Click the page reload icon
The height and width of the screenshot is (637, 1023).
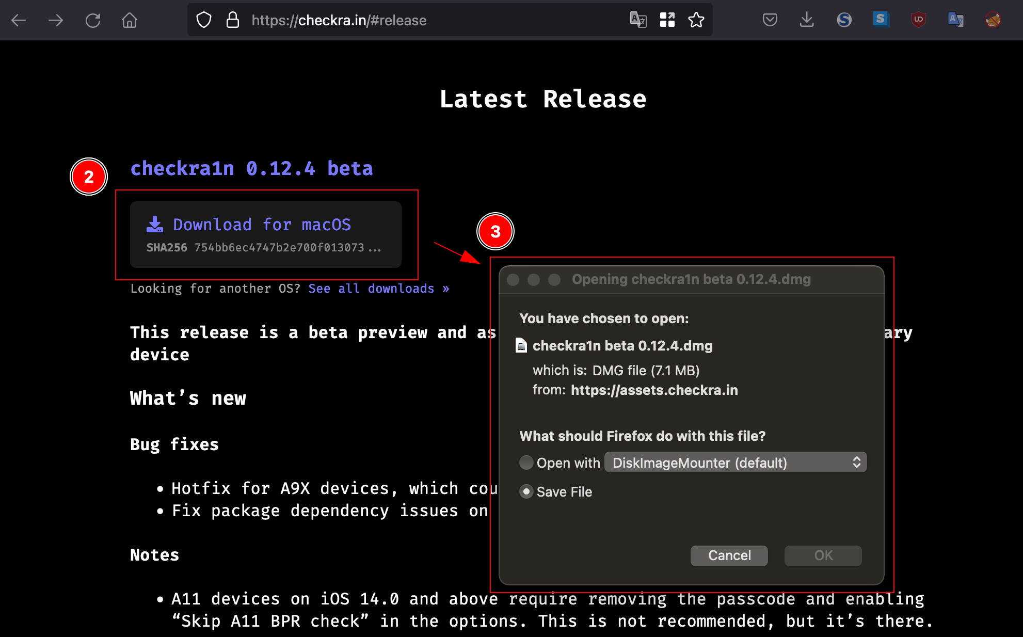93,20
